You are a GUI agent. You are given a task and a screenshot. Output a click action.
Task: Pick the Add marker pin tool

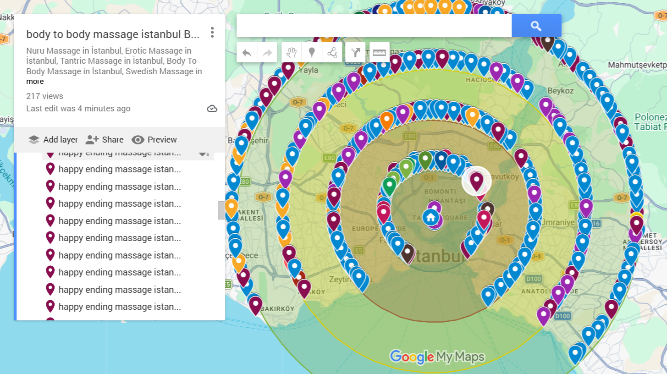point(312,53)
